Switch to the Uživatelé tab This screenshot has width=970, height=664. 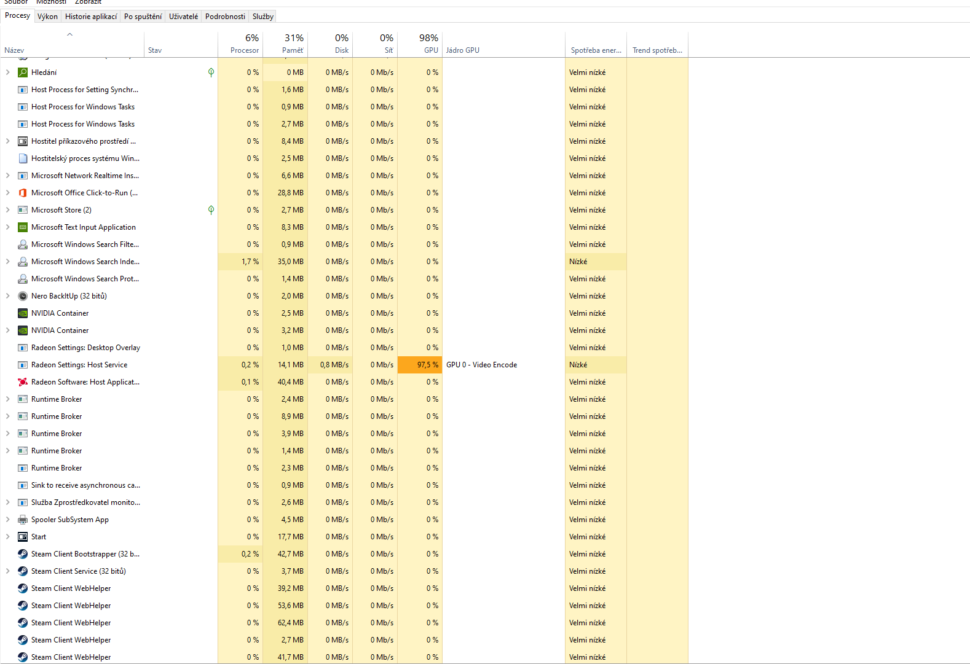pos(184,17)
